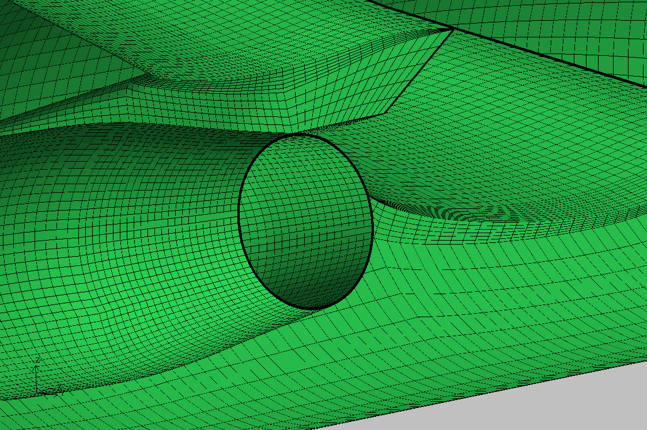Screen dimensions: 647x430
Task: Click the Z axis label of the triad
Action: click(37, 360)
